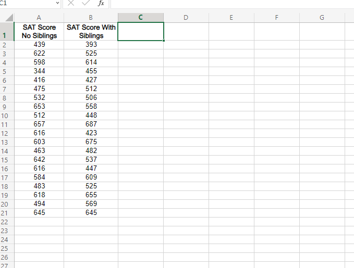Screen dimensions: 354x268
Task: Click cell with value 344
Action: tap(39, 71)
